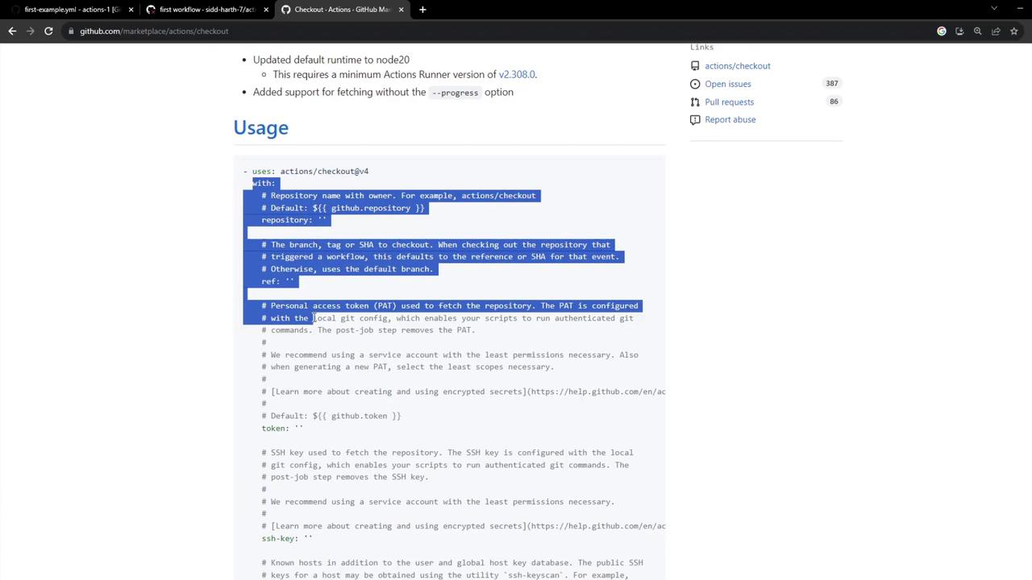Click '# Known hosts in addition' comment line
Viewport: 1032px width, 580px height.
[452, 563]
